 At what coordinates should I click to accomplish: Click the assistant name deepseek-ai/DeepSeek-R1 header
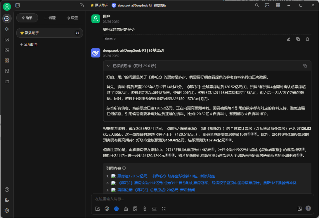click(133, 50)
